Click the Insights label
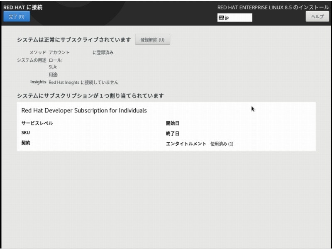Image resolution: width=332 pixels, height=249 pixels. (38, 82)
